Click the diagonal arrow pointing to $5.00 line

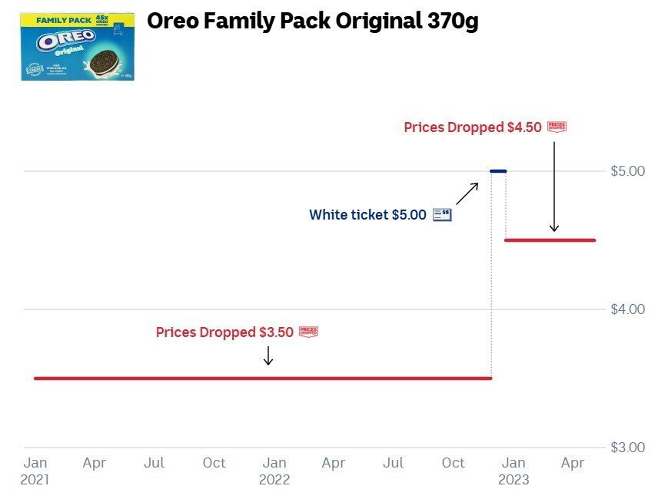coord(467,193)
